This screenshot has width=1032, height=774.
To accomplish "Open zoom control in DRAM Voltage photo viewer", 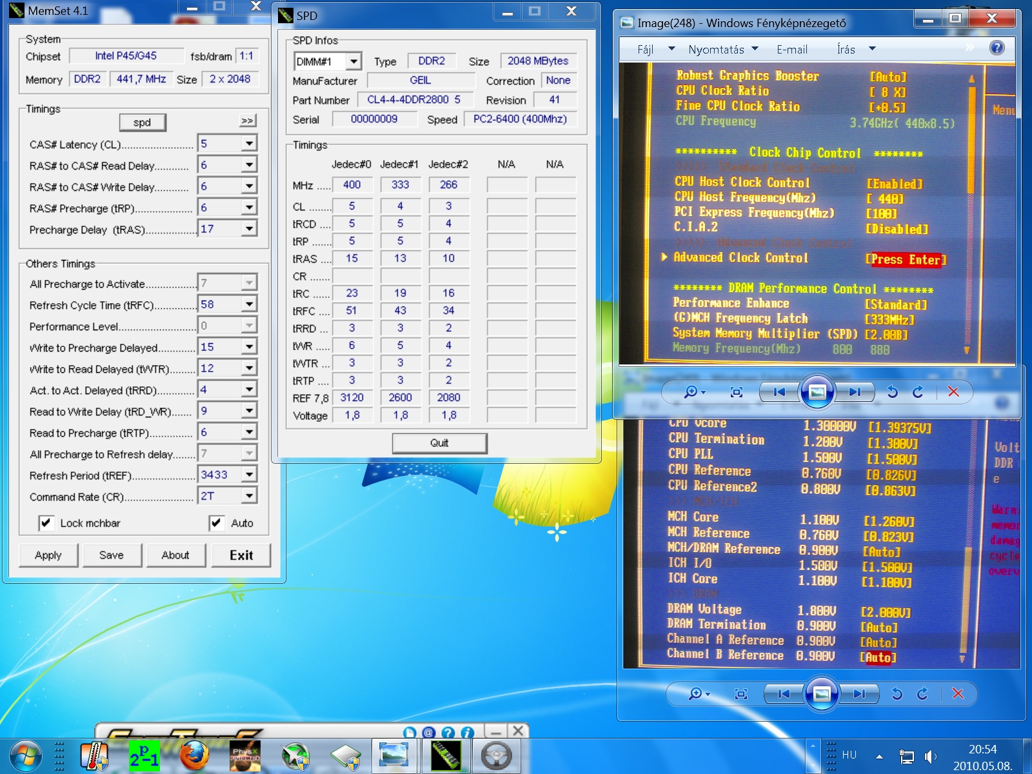I will [x=699, y=693].
